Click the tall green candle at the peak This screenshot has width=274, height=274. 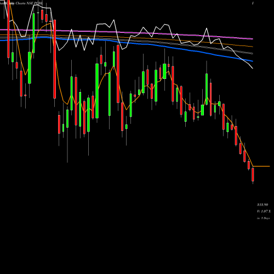[x=33, y=33]
